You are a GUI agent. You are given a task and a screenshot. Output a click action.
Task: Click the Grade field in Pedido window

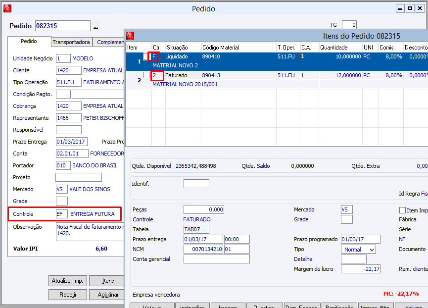(x=62, y=201)
